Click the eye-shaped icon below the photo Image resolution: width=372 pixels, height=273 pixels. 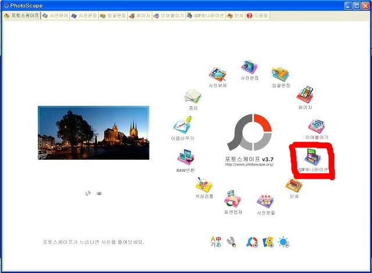pos(99,193)
